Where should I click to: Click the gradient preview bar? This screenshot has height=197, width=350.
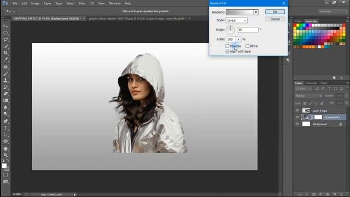[x=240, y=12]
